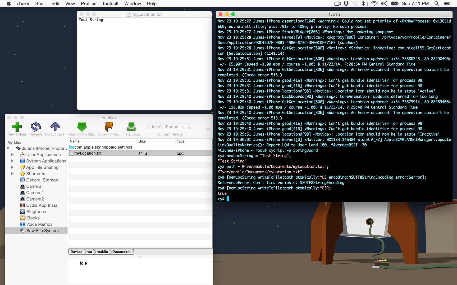Open the View menu
The height and width of the screenshot is (285, 457).
click(70, 3)
